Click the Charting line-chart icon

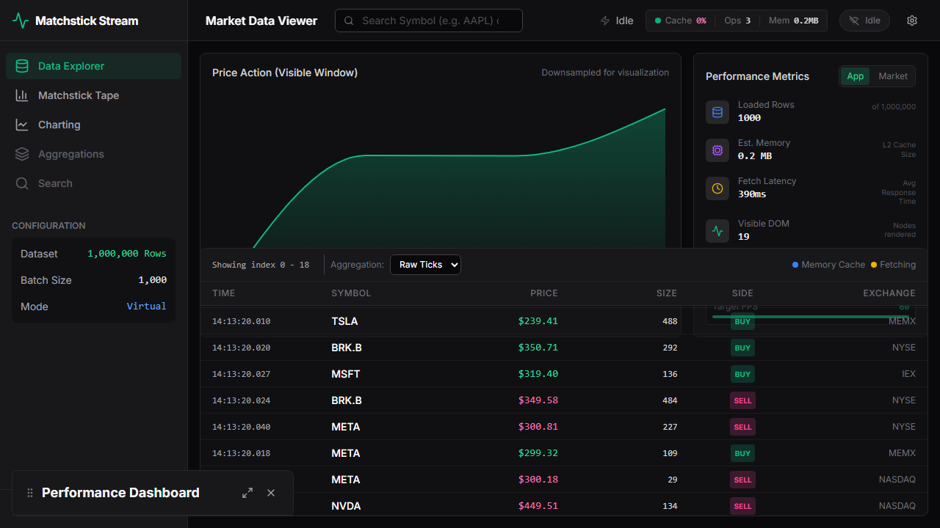point(23,125)
